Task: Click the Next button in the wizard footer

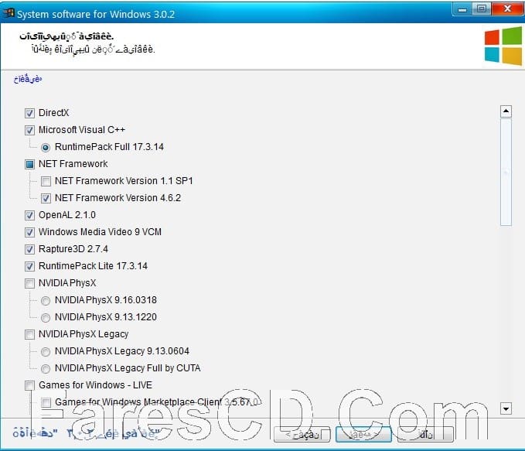Action: (x=363, y=435)
